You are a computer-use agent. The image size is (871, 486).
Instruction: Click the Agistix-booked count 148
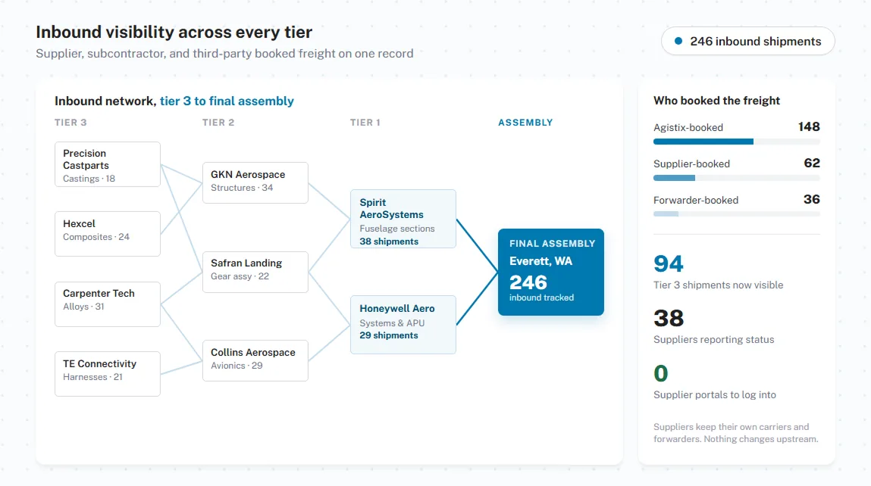pos(809,126)
